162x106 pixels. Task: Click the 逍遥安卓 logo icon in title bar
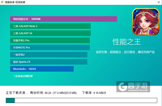2,2
